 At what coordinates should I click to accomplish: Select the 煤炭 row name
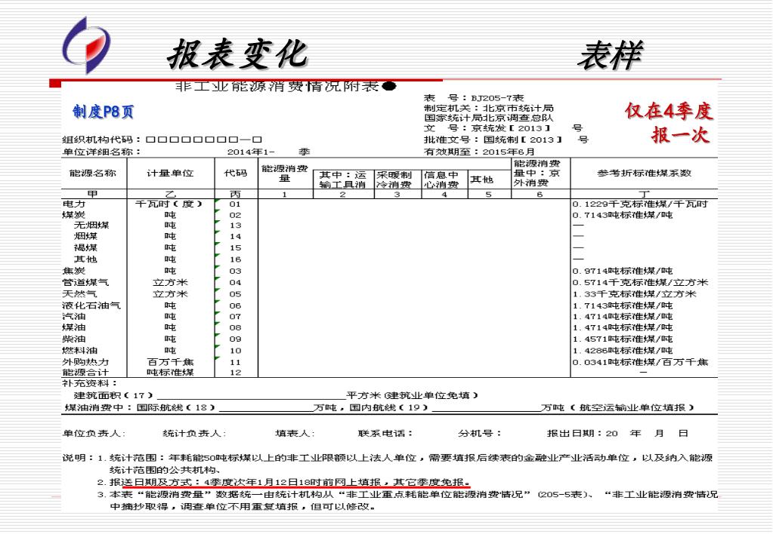click(74, 215)
